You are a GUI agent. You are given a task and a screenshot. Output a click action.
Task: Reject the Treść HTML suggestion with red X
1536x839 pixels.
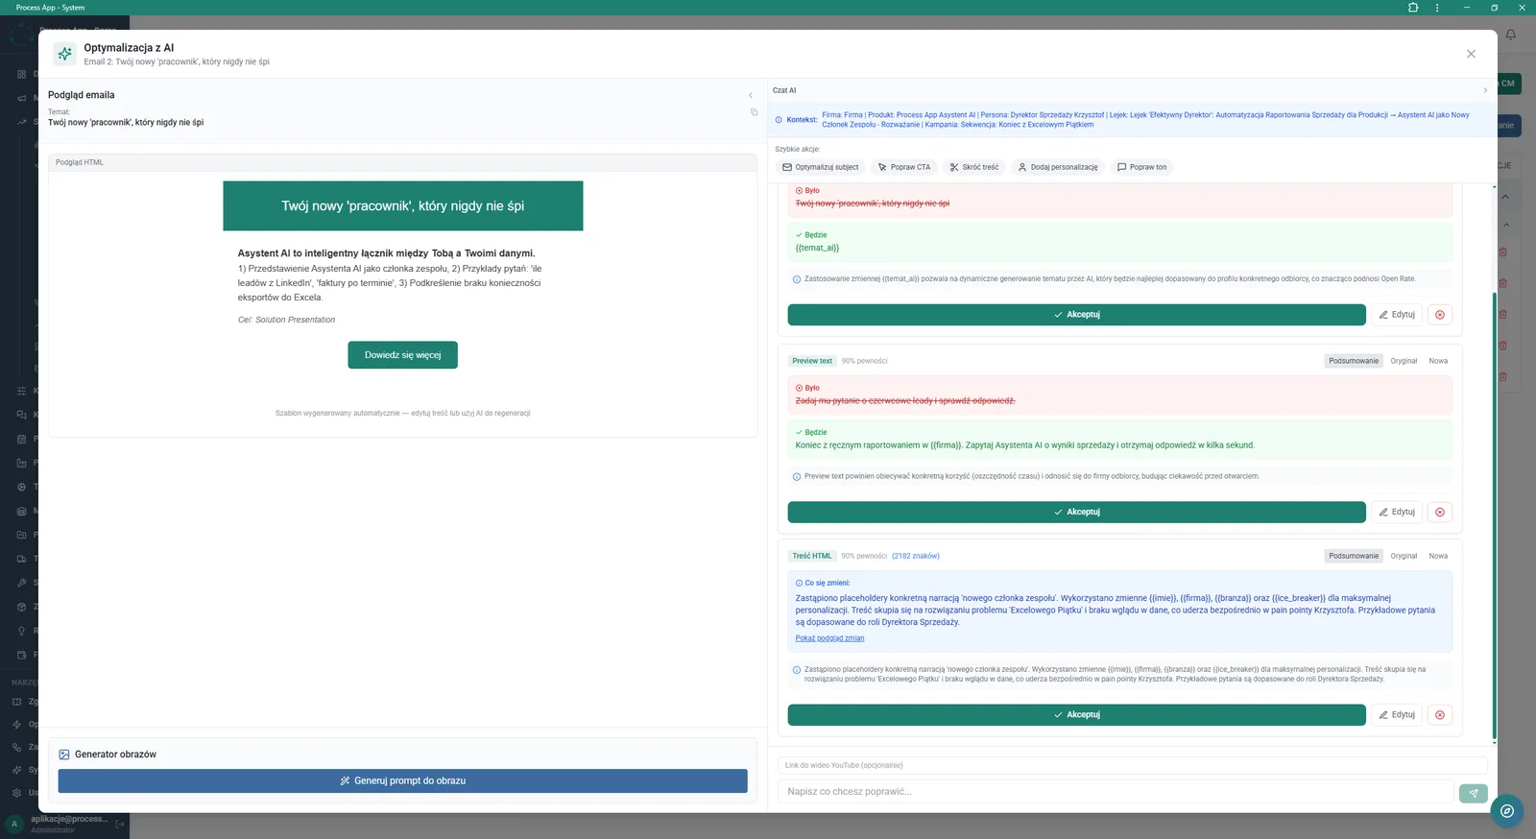tap(1439, 714)
